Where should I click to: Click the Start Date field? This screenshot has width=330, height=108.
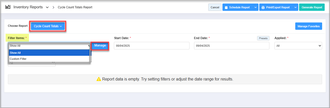pos(151,46)
